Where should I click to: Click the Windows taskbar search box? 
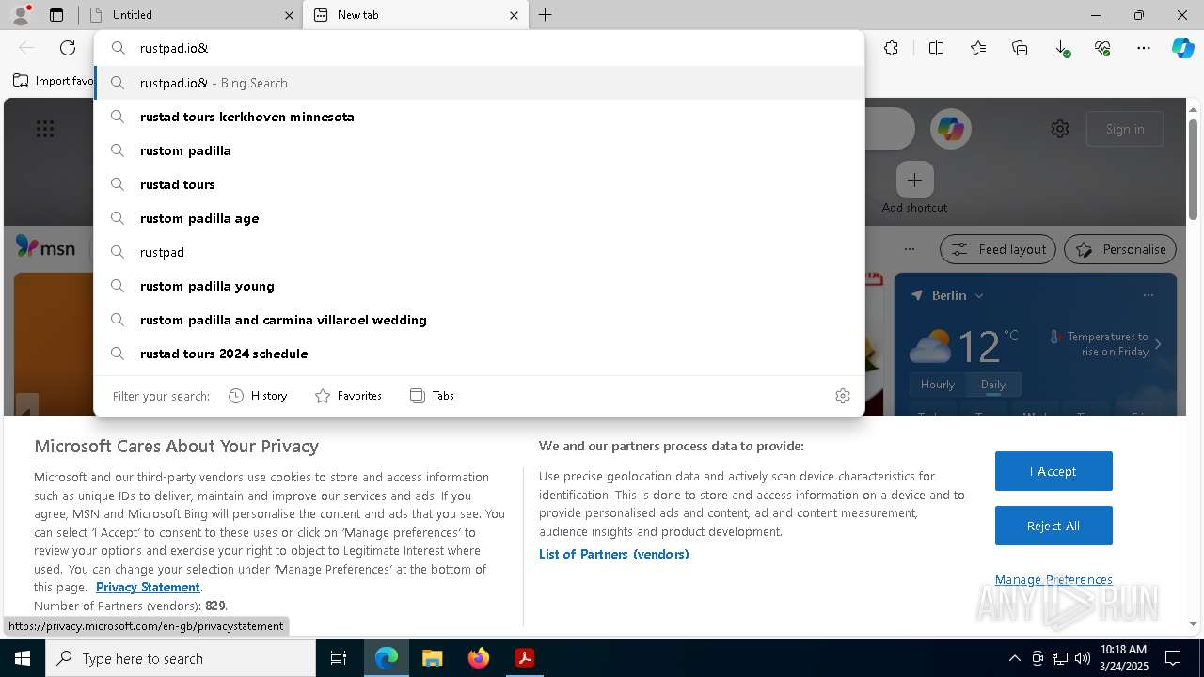pyautogui.click(x=181, y=658)
